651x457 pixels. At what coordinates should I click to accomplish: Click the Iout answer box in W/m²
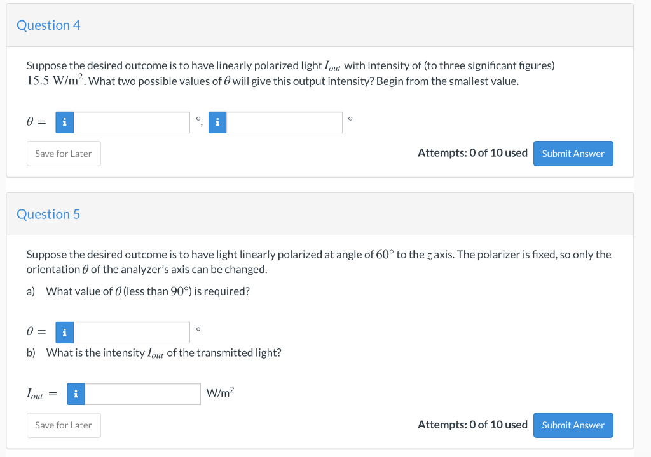coord(143,394)
